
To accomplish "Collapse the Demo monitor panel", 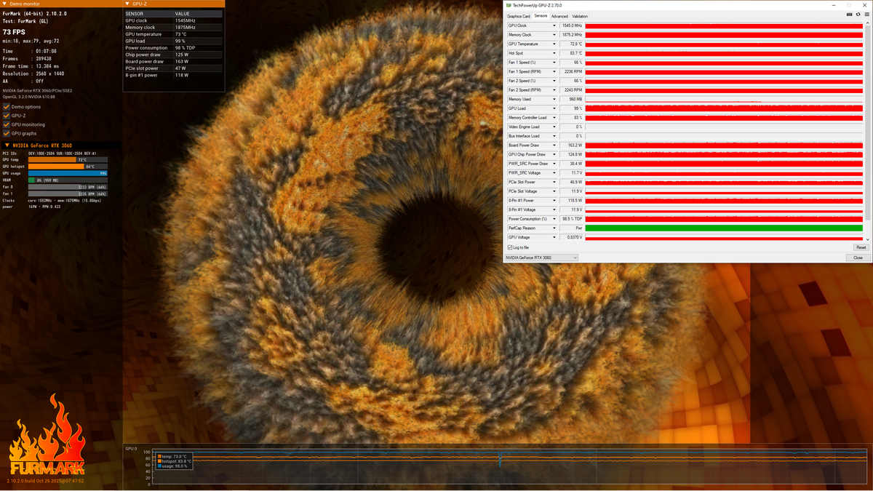I will click(x=4, y=4).
